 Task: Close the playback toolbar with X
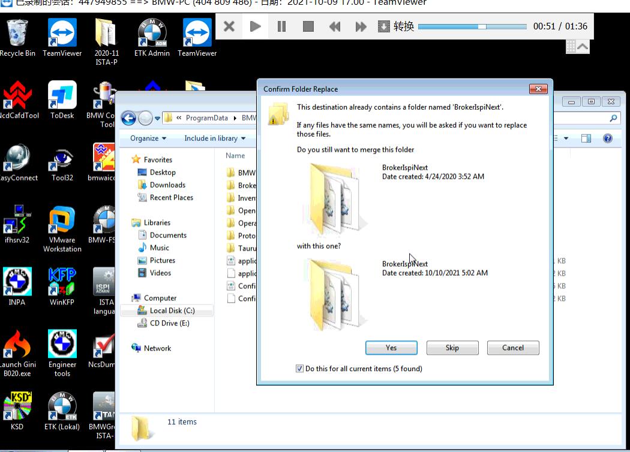coord(229,26)
